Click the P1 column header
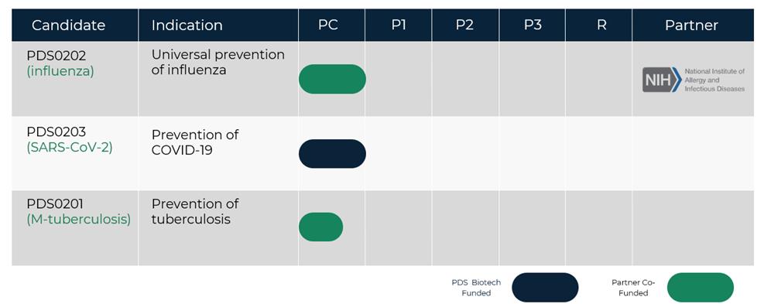The width and height of the screenshot is (764, 304). [x=399, y=26]
